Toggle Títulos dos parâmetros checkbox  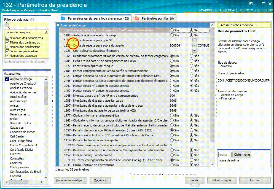click(x=7, y=42)
